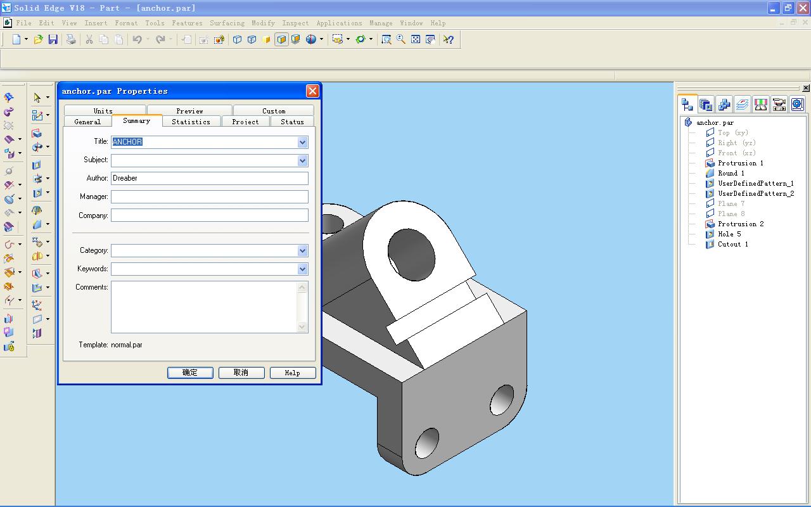Switch to the Statistics tab
The width and height of the screenshot is (811, 507).
click(191, 122)
